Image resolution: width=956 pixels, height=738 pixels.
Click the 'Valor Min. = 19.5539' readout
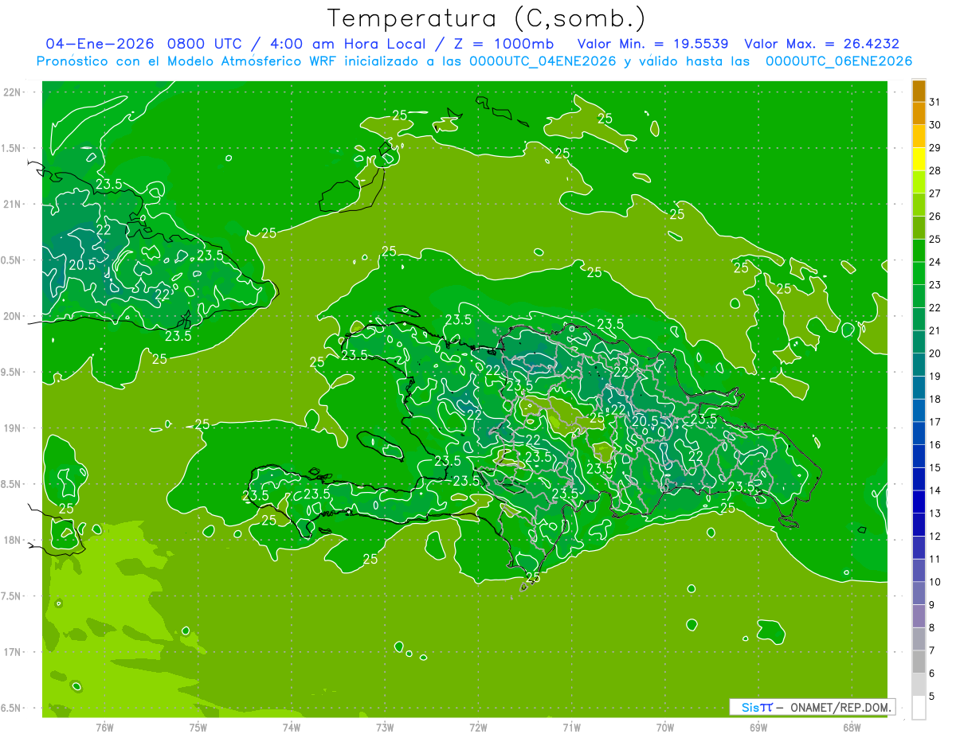652,44
